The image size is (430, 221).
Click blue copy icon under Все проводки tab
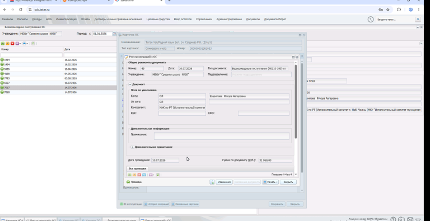144,175
